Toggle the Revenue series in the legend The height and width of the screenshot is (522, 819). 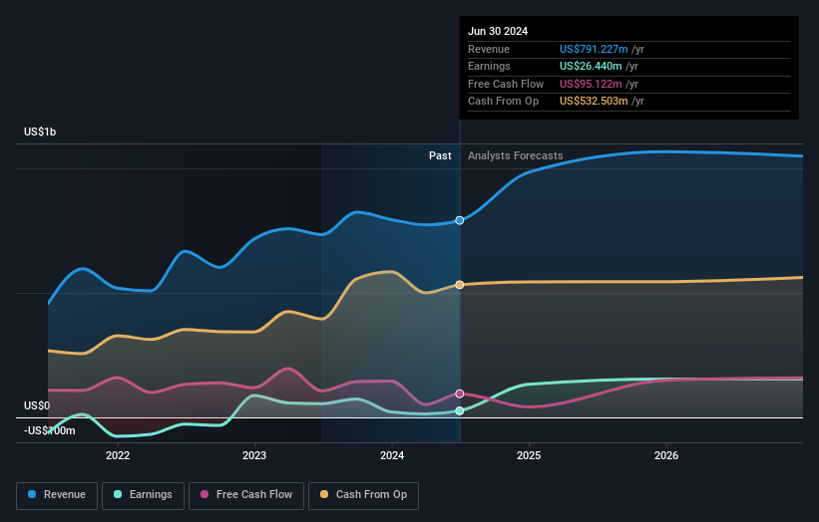click(57, 495)
